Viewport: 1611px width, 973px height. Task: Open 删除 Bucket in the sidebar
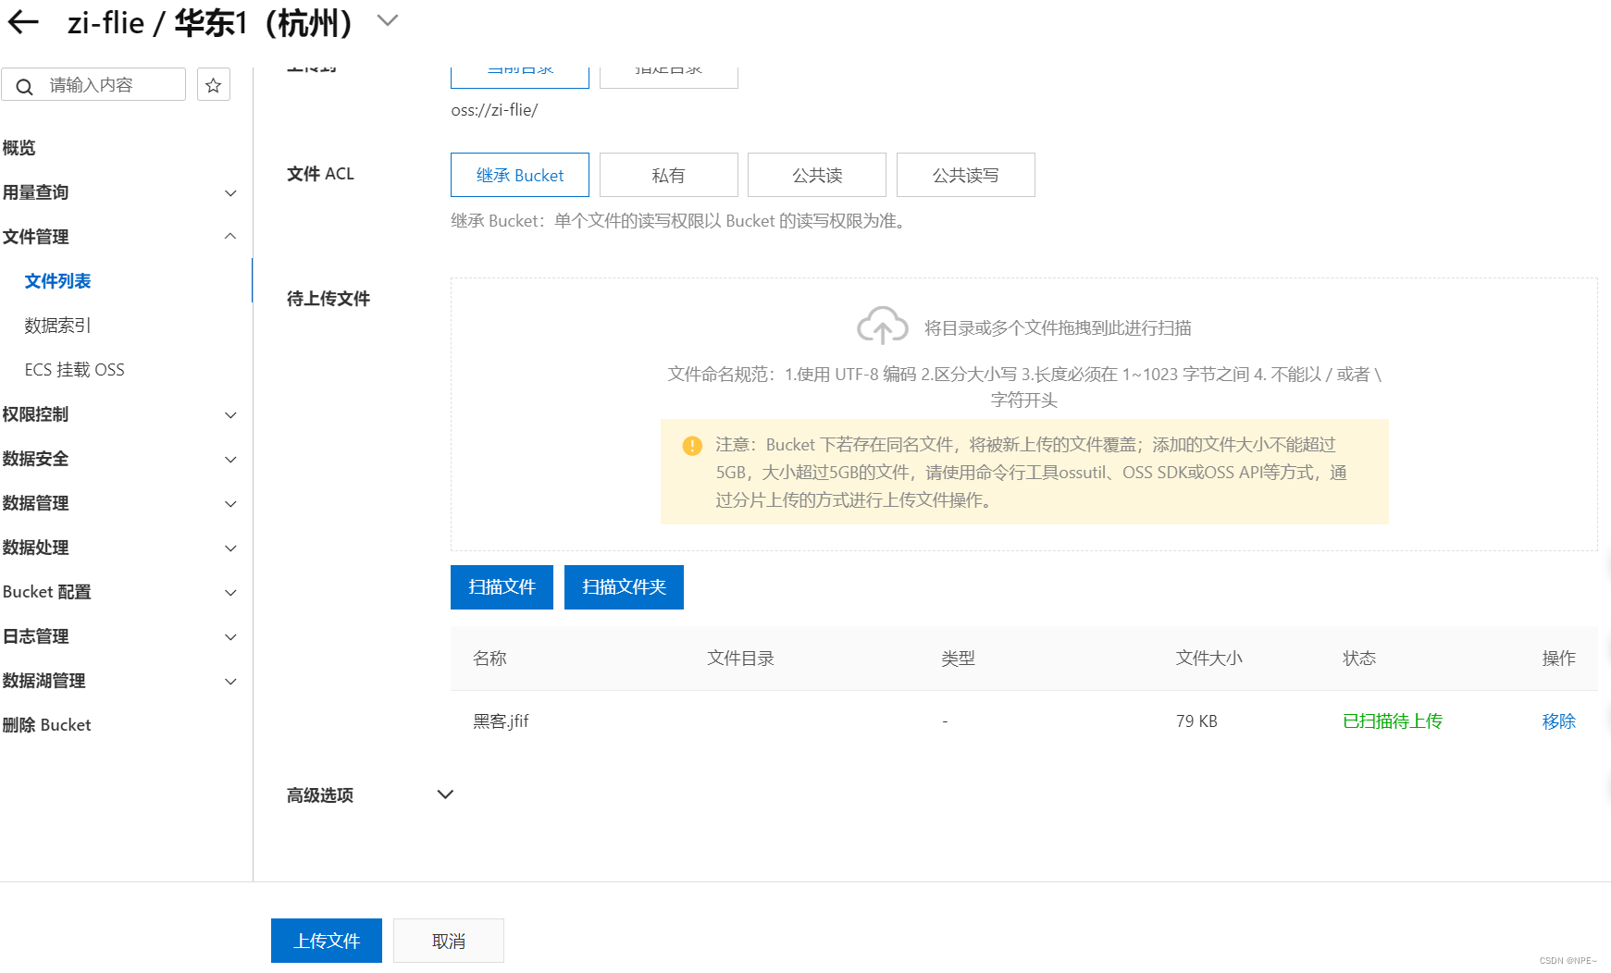(46, 725)
